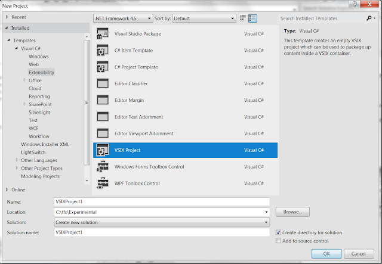This screenshot has width=382, height=264.
Task: Expand the SharePoint tree node
Action: pyautogui.click(x=24, y=104)
